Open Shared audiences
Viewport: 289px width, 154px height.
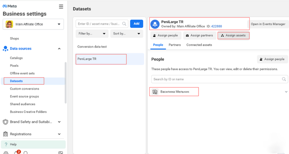(x=22, y=104)
